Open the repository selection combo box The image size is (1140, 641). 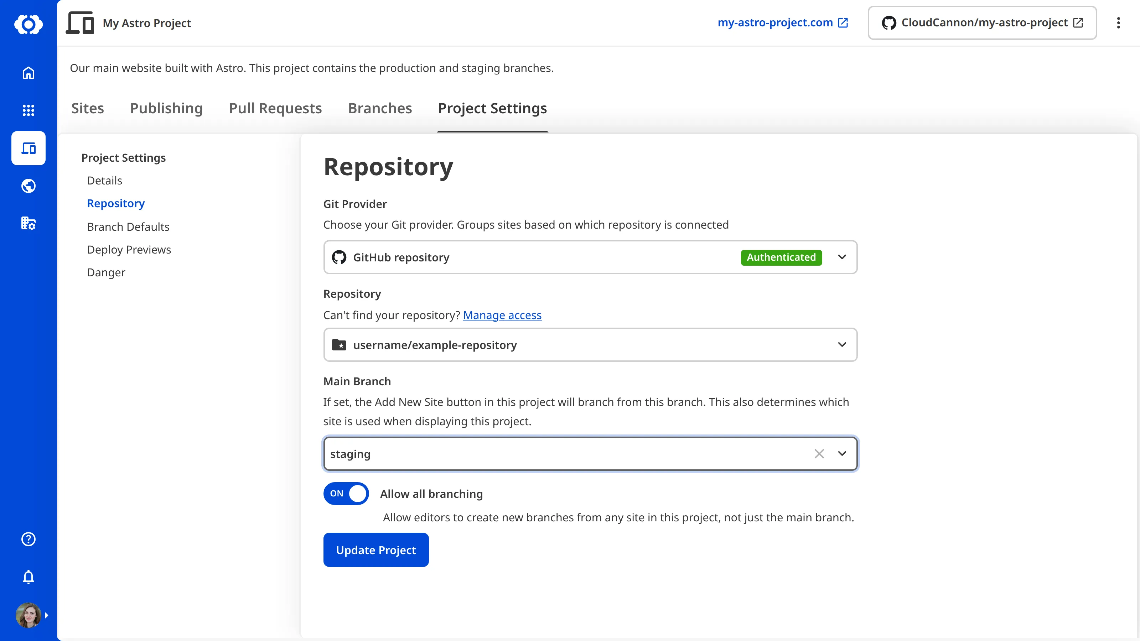click(590, 345)
